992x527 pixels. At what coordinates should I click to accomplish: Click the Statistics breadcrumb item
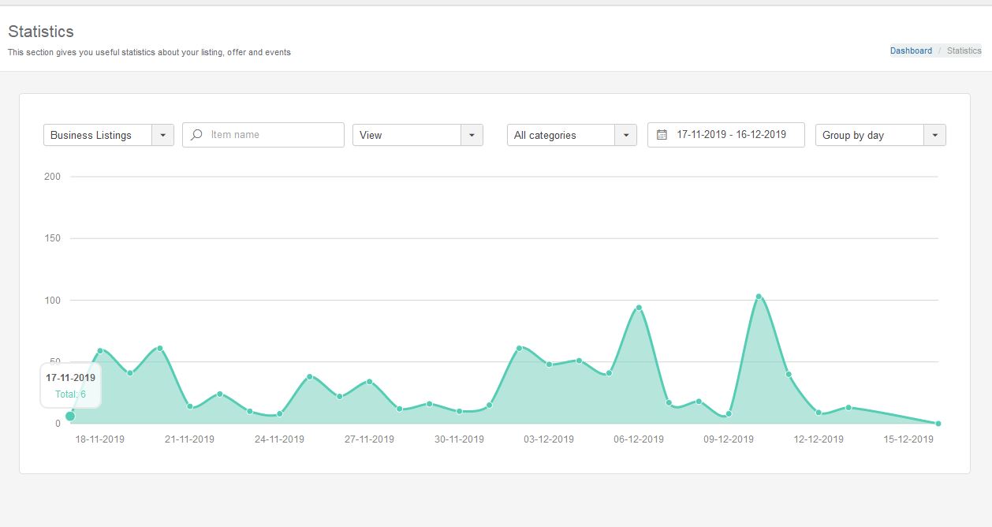point(964,50)
